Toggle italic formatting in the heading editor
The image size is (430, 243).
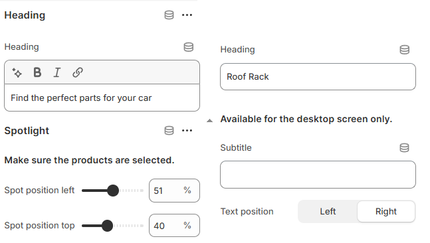click(56, 72)
